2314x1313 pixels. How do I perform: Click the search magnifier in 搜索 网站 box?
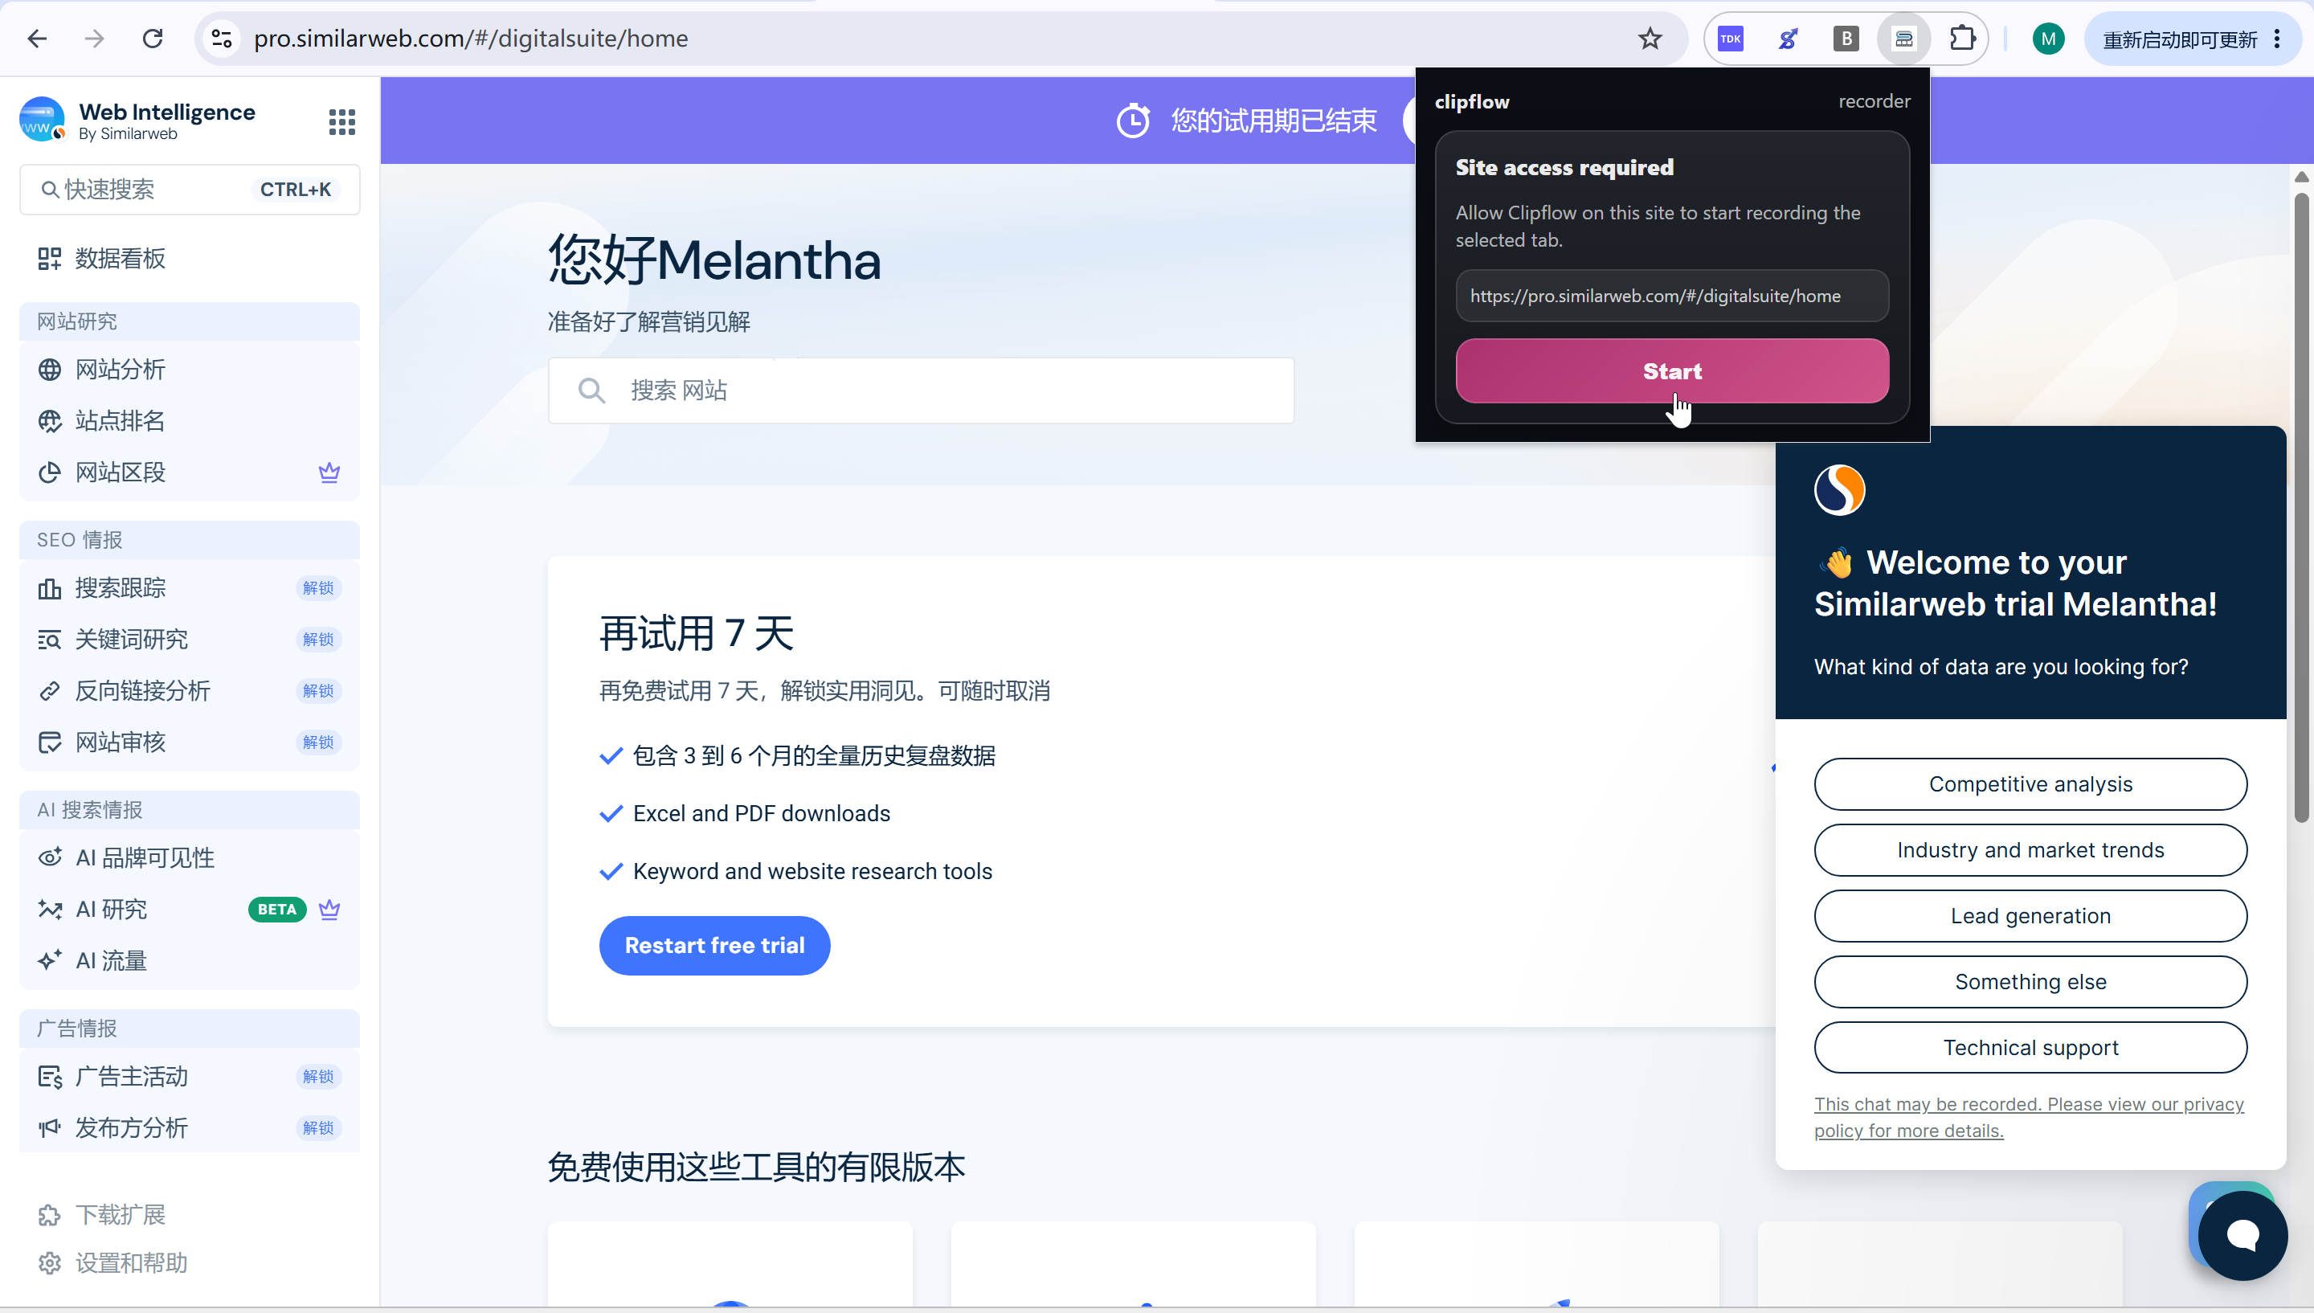coord(591,391)
